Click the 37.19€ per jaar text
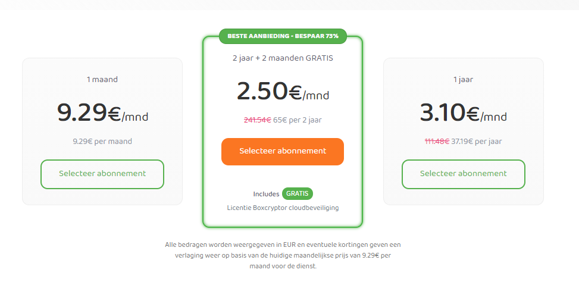 coord(477,142)
